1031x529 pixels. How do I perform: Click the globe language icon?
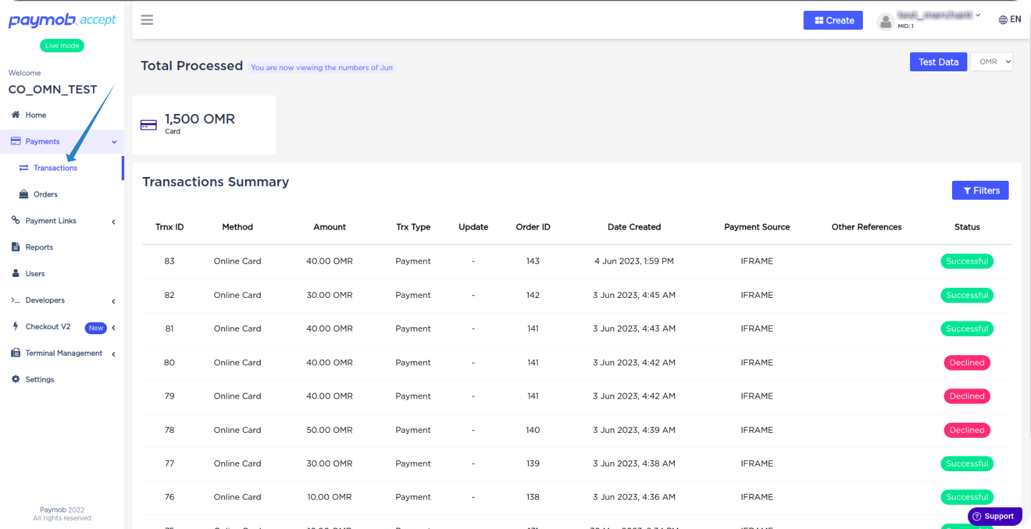[x=1003, y=20]
